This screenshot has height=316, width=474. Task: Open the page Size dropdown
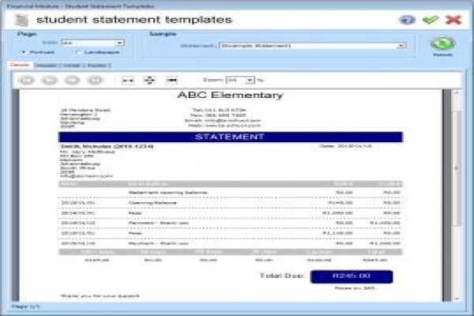(92, 43)
